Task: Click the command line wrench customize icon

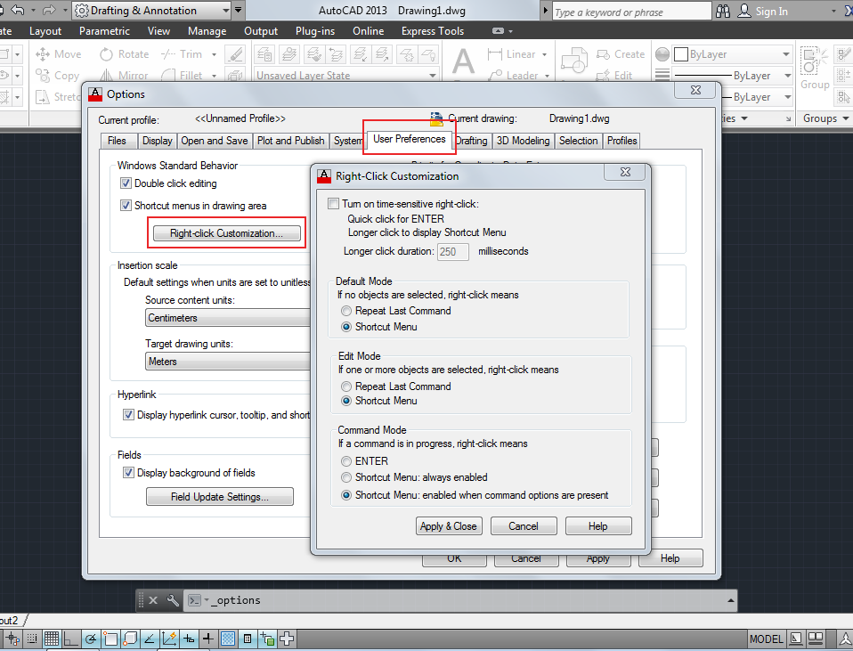Action: (173, 600)
